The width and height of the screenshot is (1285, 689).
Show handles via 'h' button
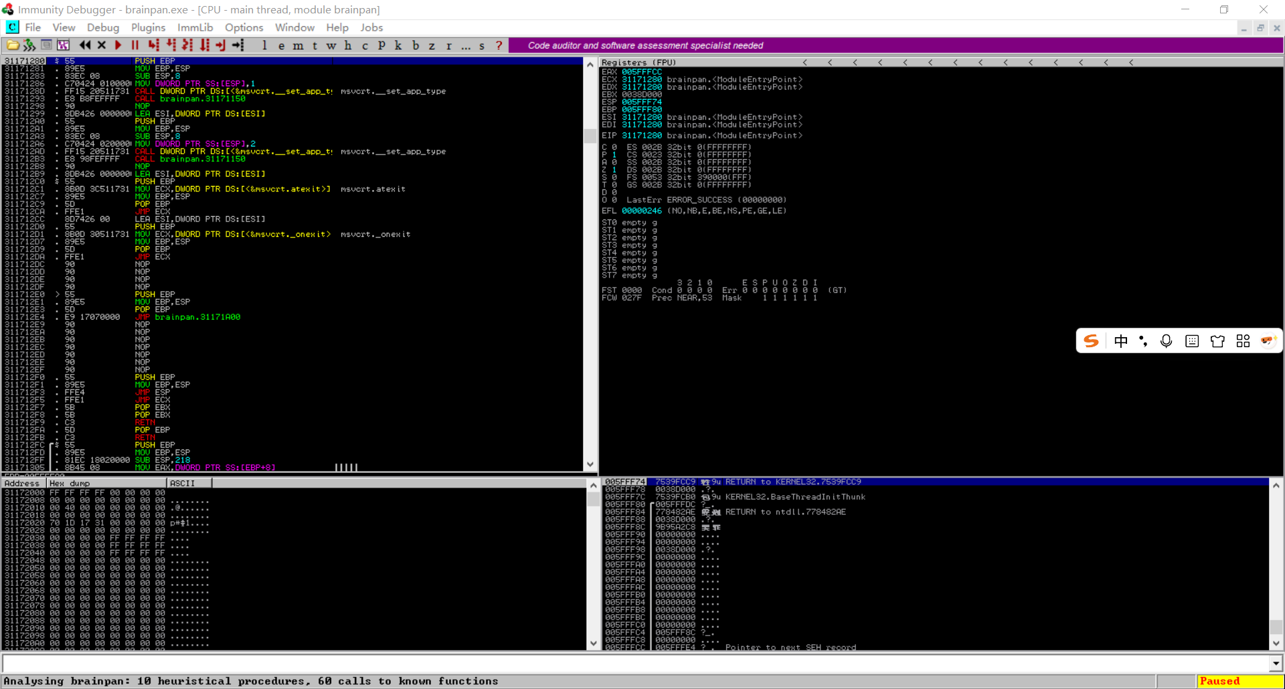348,45
